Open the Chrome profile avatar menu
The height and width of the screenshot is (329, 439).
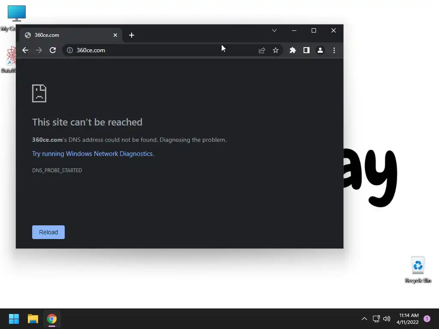coord(320,51)
